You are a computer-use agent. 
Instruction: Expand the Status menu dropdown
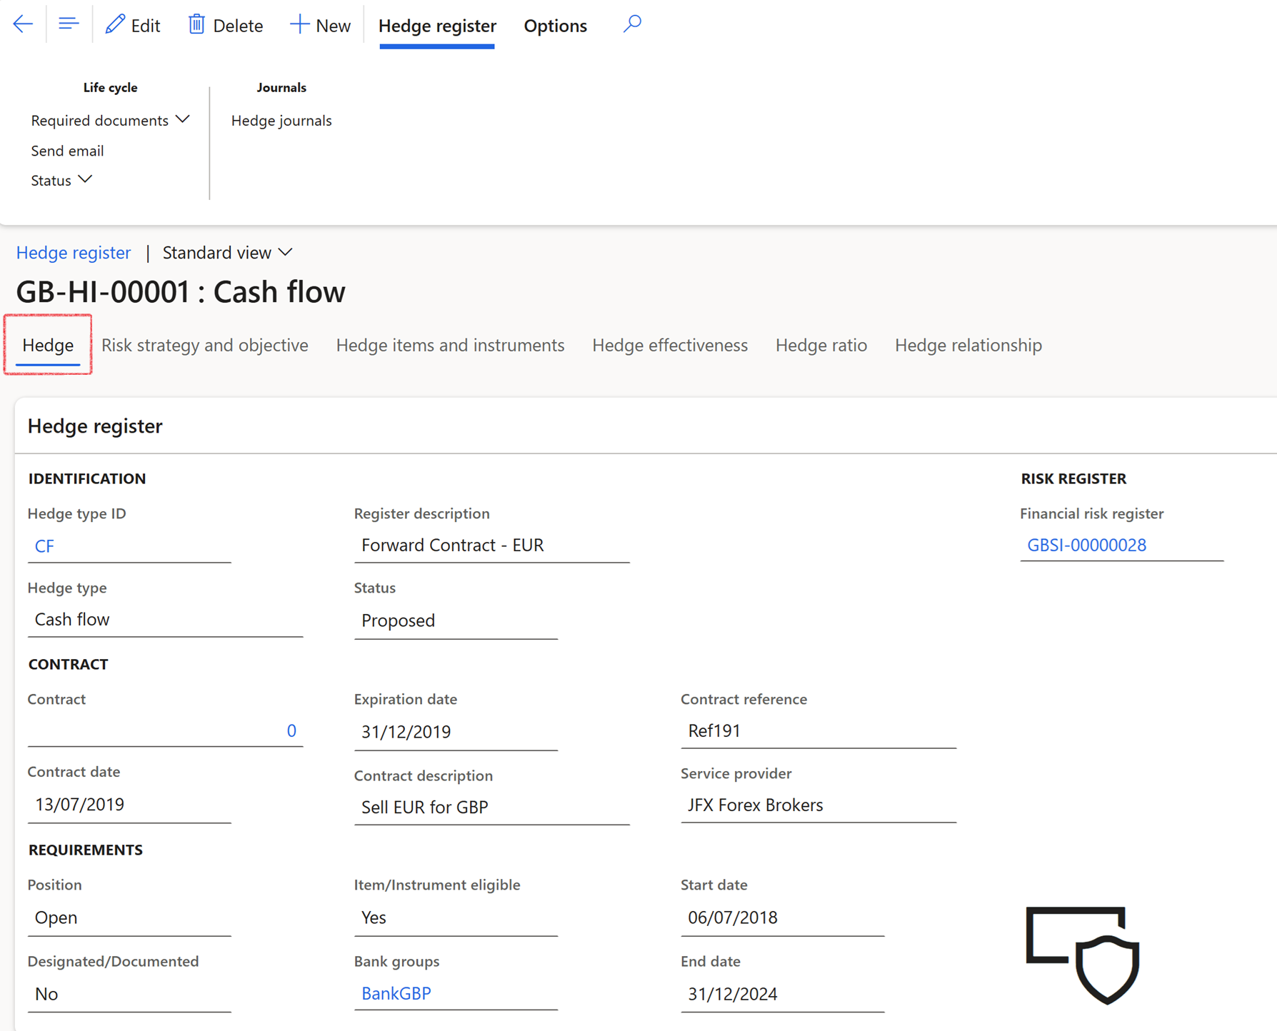click(61, 180)
